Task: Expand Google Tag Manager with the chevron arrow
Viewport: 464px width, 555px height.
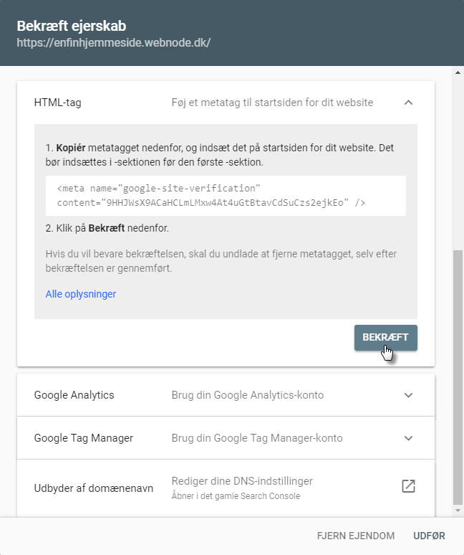Action: (408, 438)
